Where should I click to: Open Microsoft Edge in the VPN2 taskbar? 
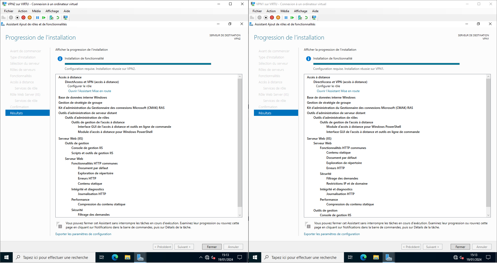pos(115,257)
